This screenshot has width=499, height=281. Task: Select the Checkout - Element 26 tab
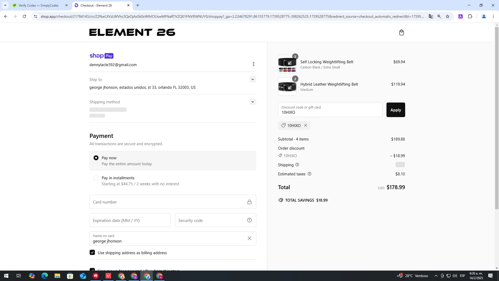click(x=96, y=5)
